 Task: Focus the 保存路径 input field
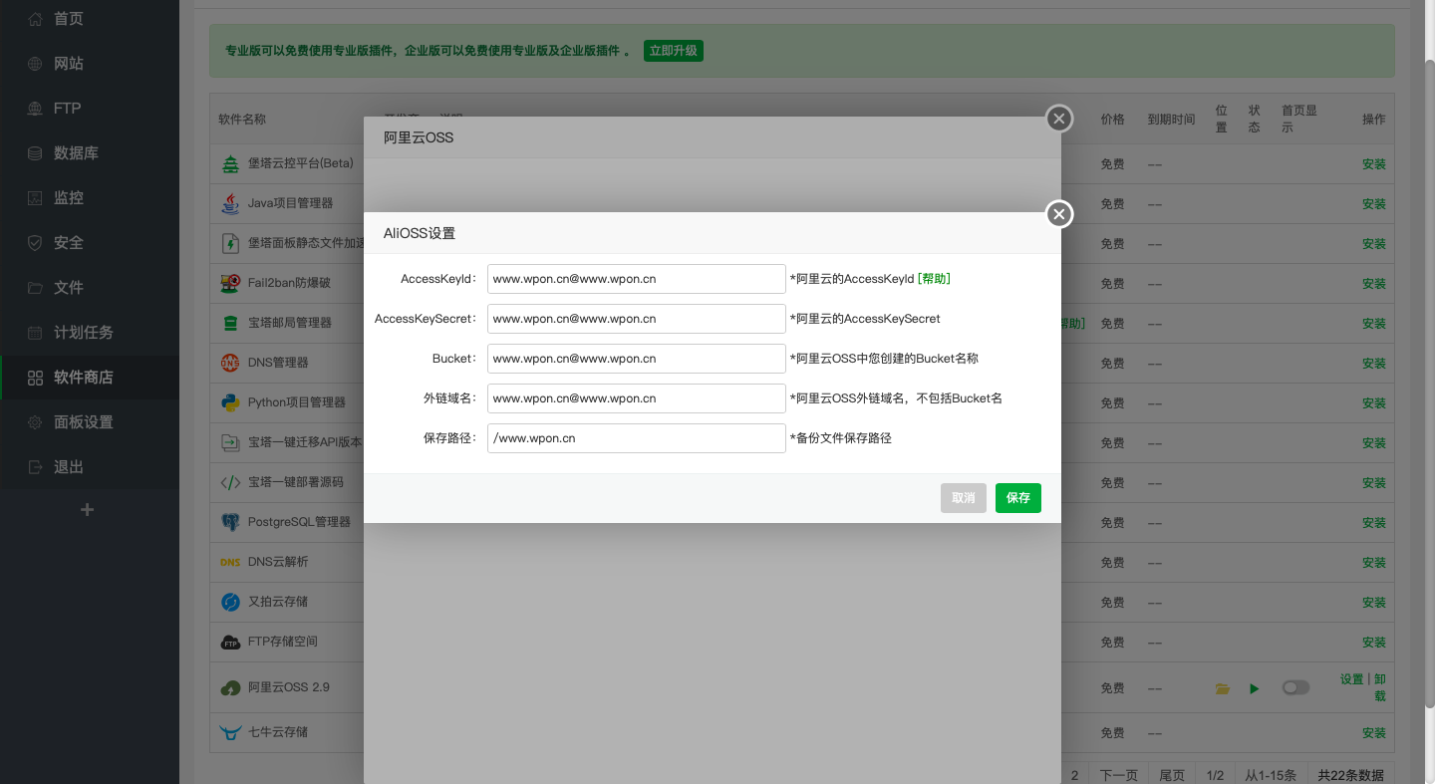637,438
